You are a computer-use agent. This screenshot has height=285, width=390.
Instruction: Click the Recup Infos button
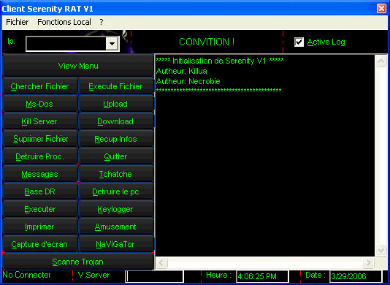click(x=116, y=139)
